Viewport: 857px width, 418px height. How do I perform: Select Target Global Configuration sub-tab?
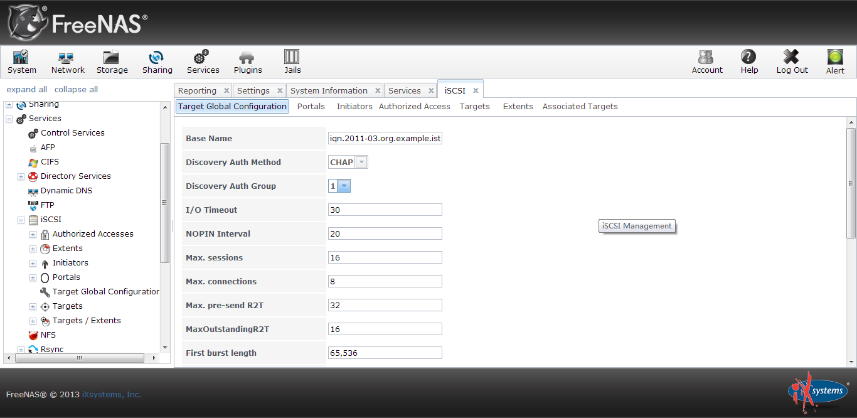pyautogui.click(x=232, y=107)
